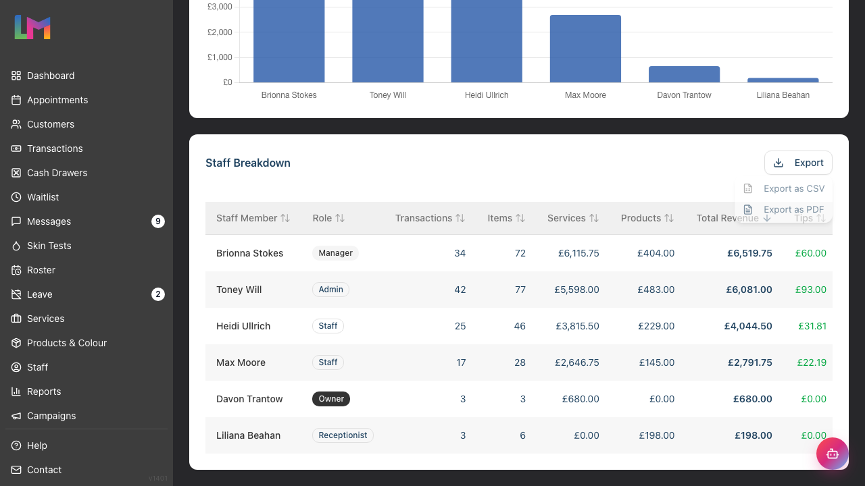This screenshot has width=865, height=486.
Task: Click the Messages speech bubble icon
Action: (16, 221)
